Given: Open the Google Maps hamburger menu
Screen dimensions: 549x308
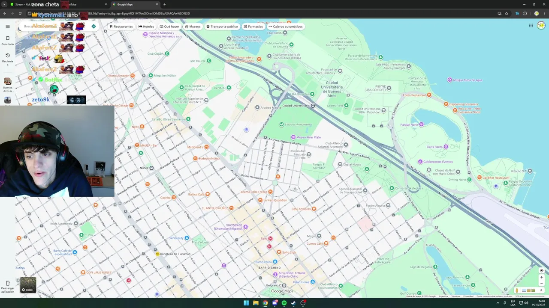Looking at the screenshot, I should coord(7,27).
